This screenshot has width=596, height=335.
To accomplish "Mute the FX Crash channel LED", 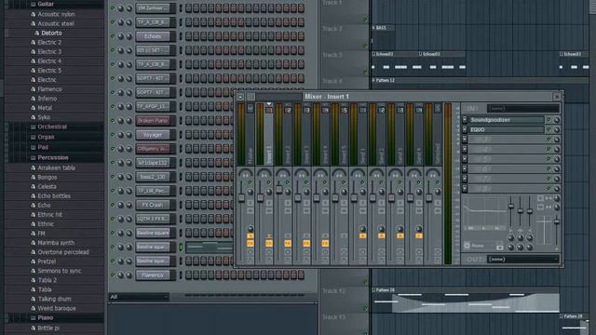I will click(113, 205).
